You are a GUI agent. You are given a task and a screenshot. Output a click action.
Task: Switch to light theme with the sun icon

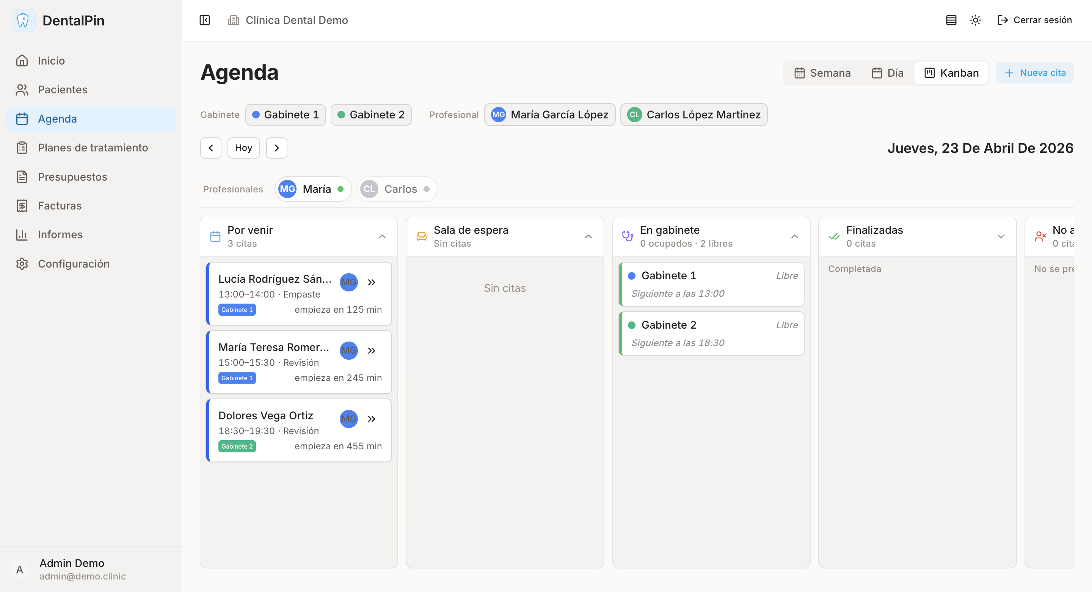pyautogui.click(x=976, y=20)
